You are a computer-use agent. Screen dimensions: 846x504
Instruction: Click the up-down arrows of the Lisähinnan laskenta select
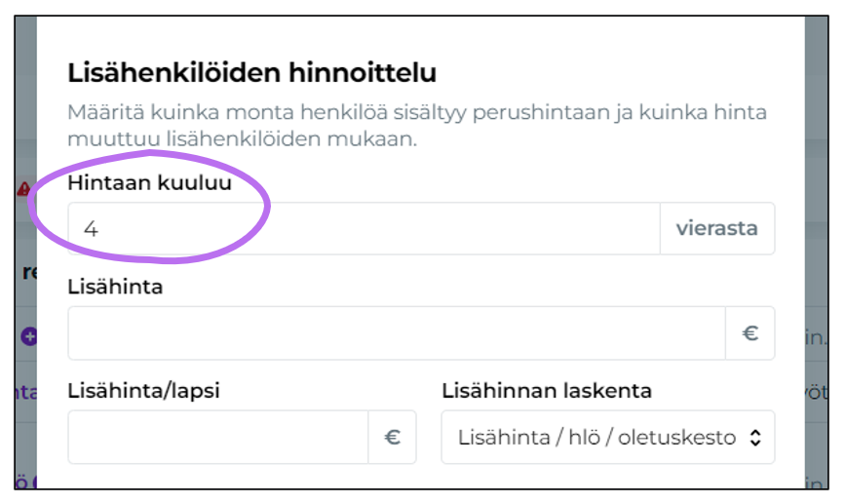(x=755, y=438)
